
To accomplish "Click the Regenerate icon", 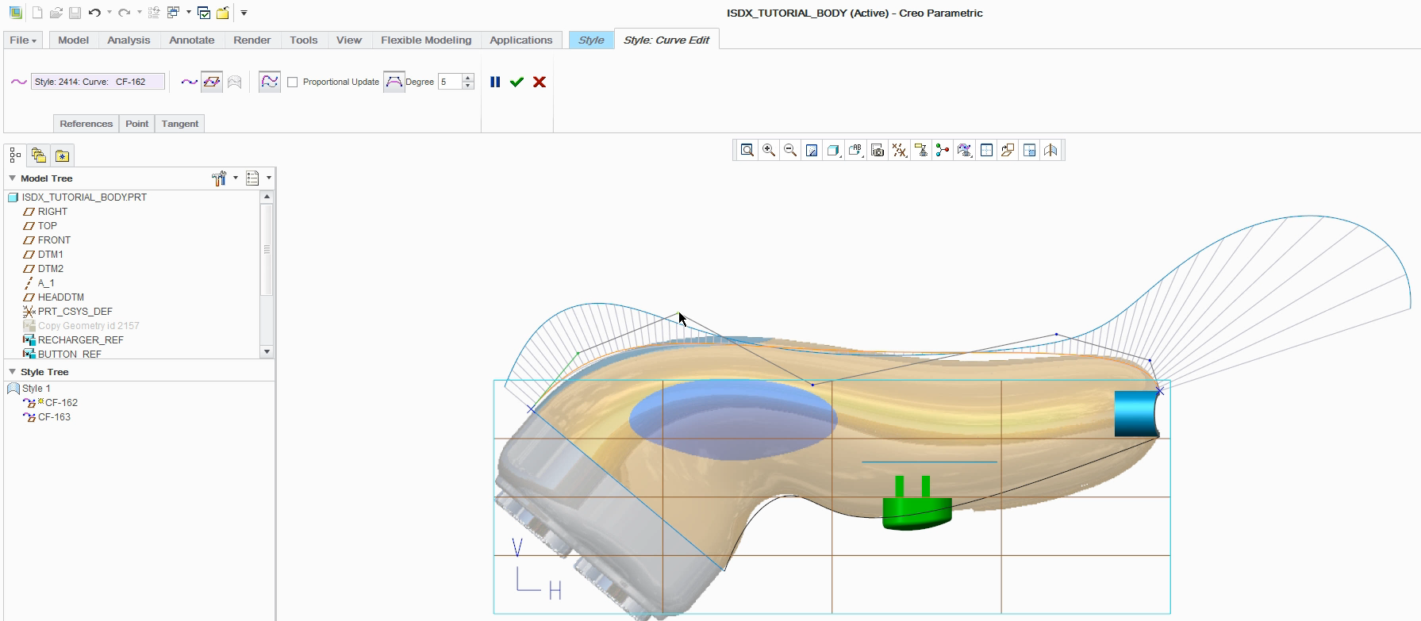I will pyautogui.click(x=154, y=13).
